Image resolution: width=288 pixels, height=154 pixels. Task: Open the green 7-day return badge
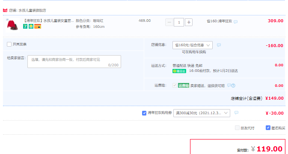[25, 27]
